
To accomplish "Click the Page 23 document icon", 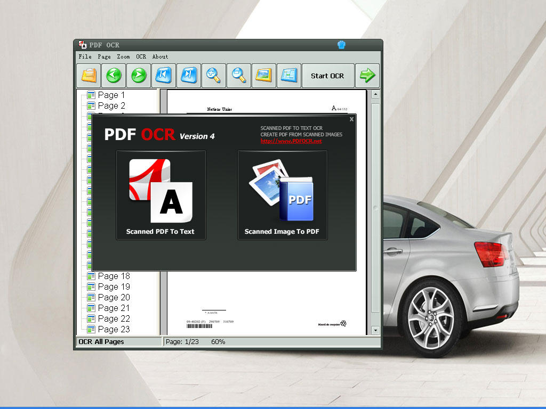I will click(91, 329).
